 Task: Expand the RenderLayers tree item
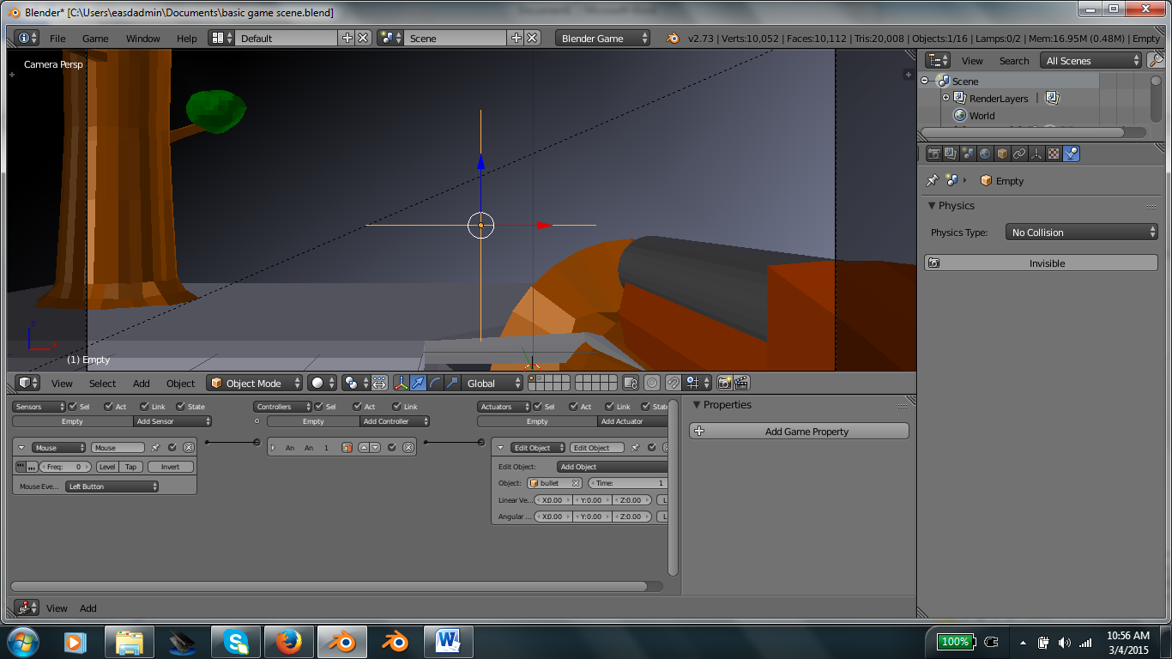coord(946,99)
